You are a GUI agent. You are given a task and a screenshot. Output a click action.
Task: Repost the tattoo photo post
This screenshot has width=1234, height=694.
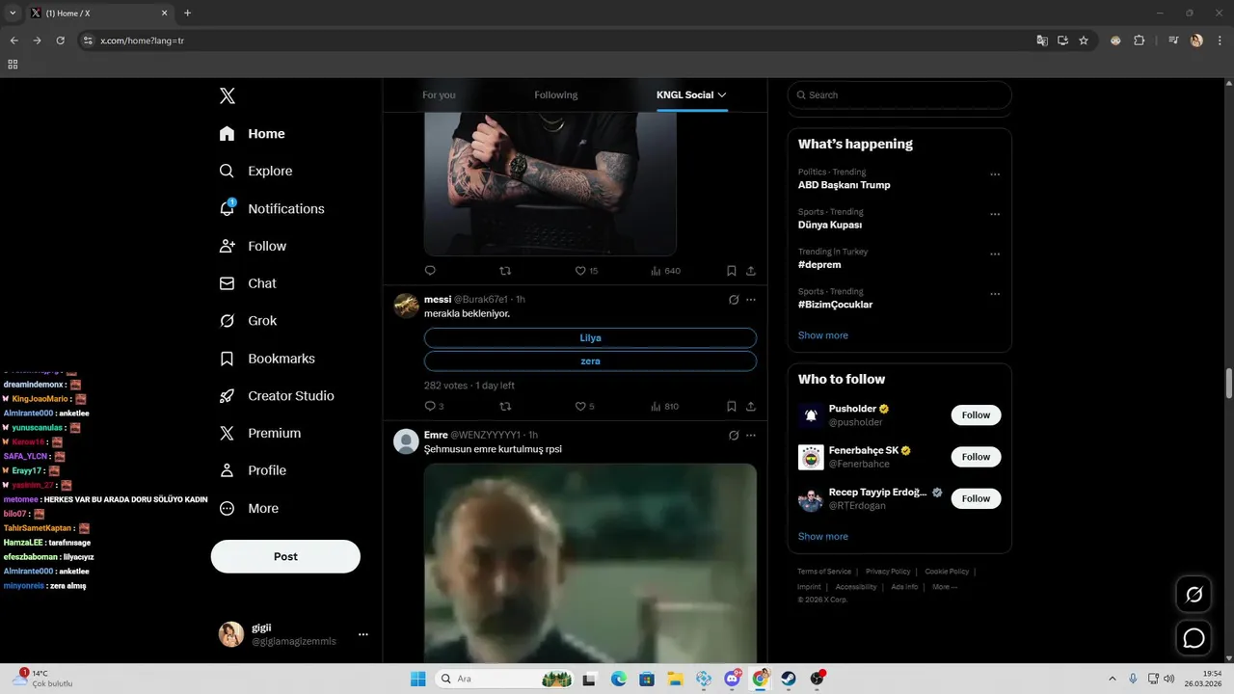point(505,271)
